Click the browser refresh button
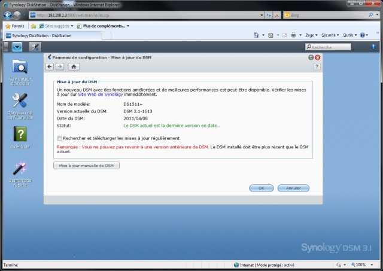This screenshot has width=383, height=271. (x=269, y=15)
